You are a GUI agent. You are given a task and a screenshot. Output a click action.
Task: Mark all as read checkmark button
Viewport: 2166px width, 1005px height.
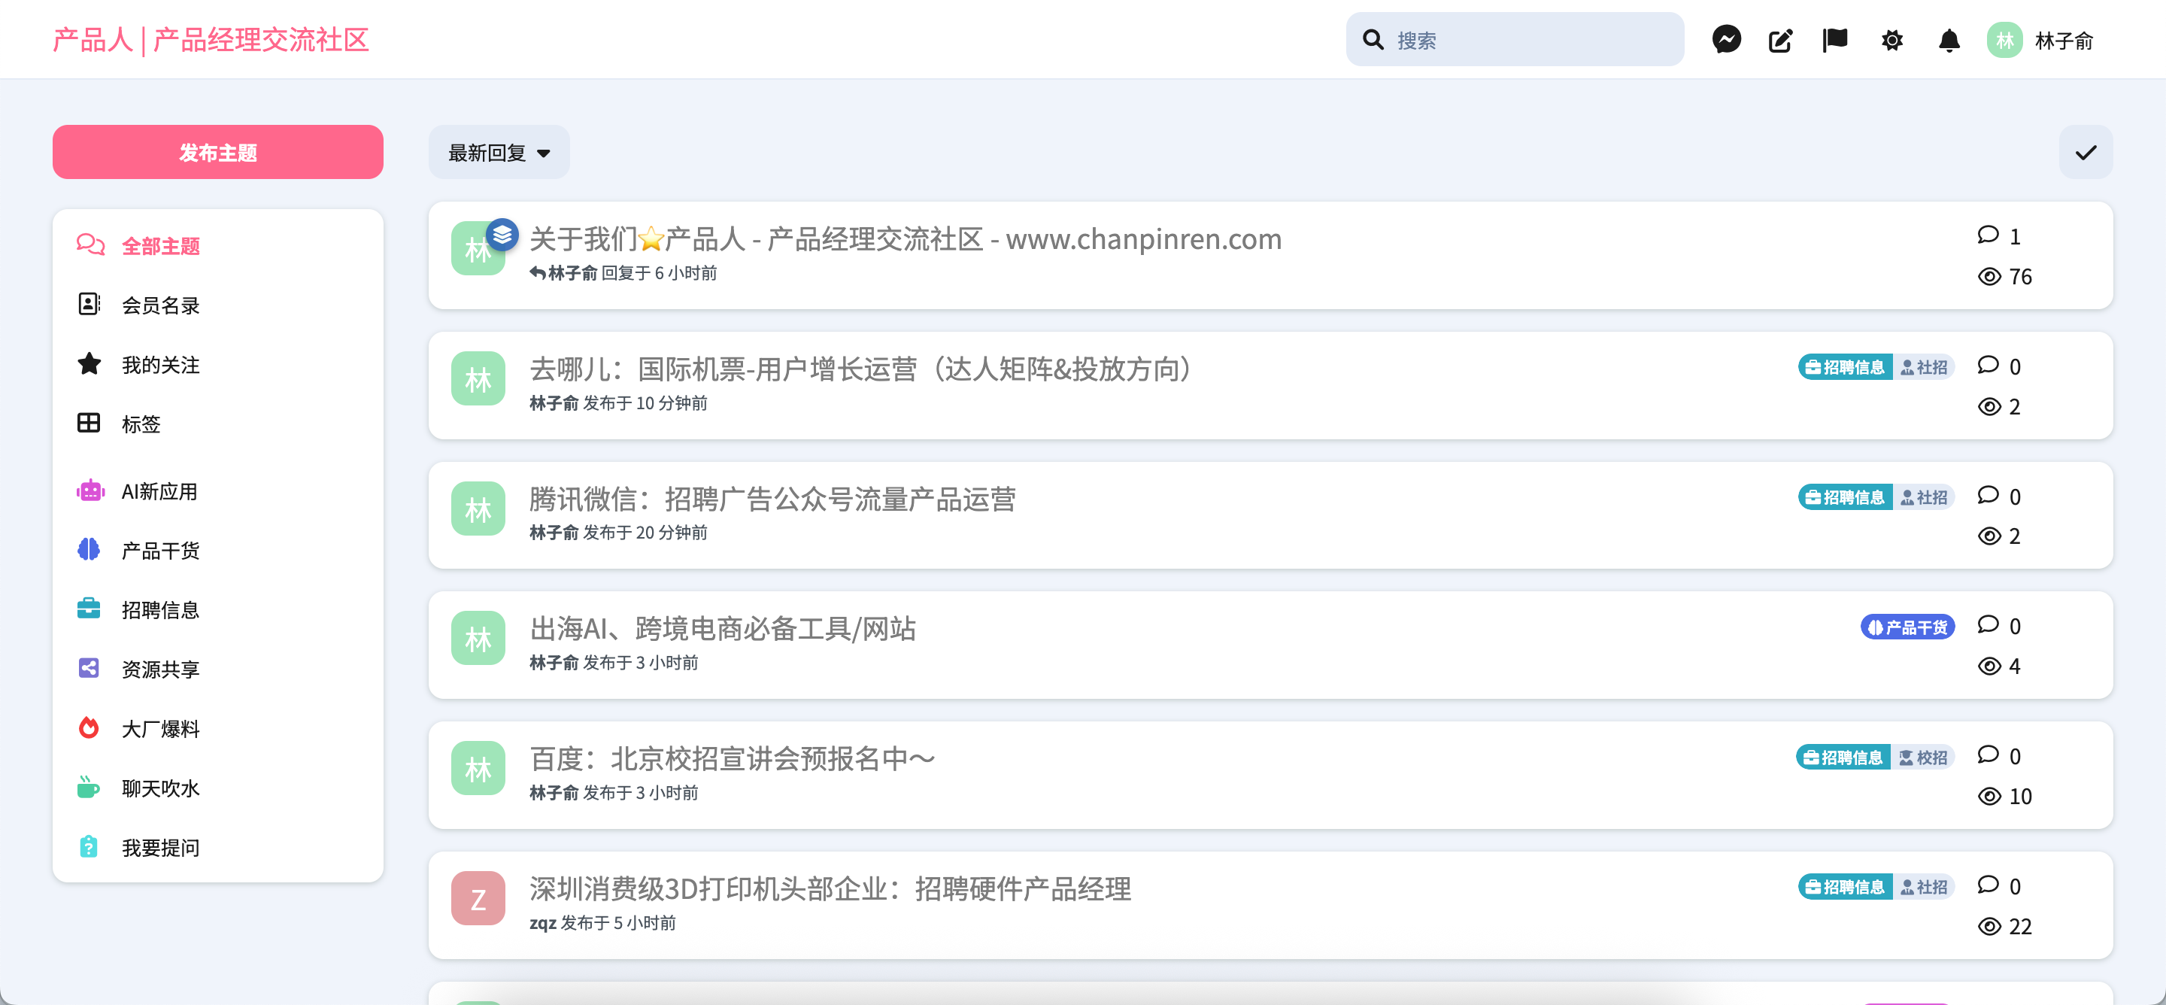(2086, 152)
